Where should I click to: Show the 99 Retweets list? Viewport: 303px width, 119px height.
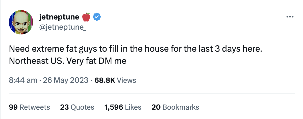pyautogui.click(x=29, y=107)
